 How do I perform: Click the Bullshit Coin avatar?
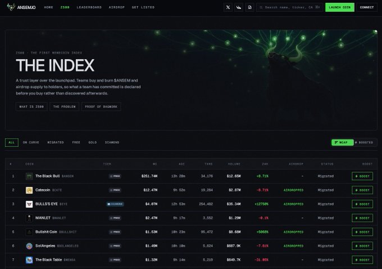tap(29, 232)
